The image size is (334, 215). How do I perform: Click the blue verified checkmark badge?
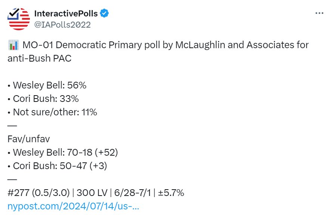[x=104, y=13]
